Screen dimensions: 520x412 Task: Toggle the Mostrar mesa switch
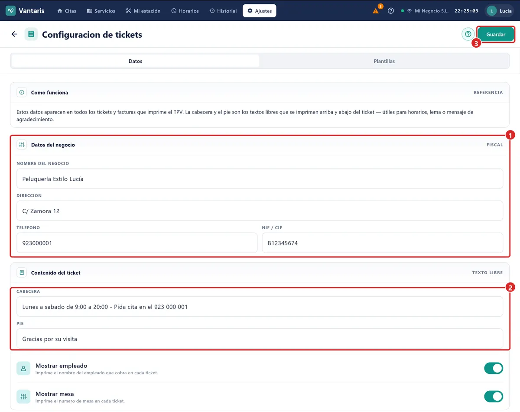(494, 396)
